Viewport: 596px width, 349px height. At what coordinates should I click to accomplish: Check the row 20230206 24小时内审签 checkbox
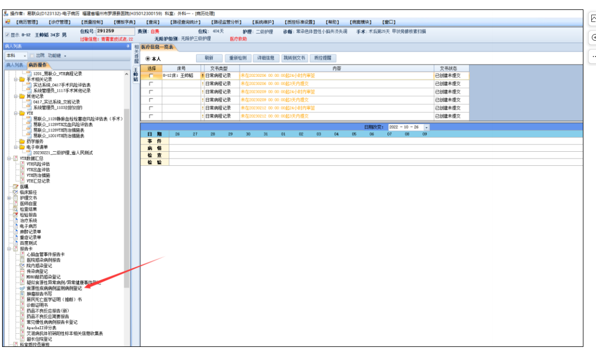[x=151, y=76]
